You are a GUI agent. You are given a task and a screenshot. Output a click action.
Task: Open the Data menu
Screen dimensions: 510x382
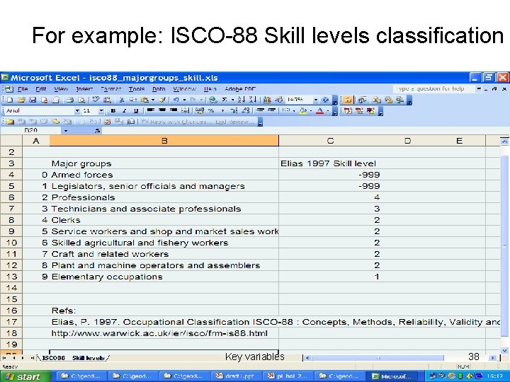point(159,88)
